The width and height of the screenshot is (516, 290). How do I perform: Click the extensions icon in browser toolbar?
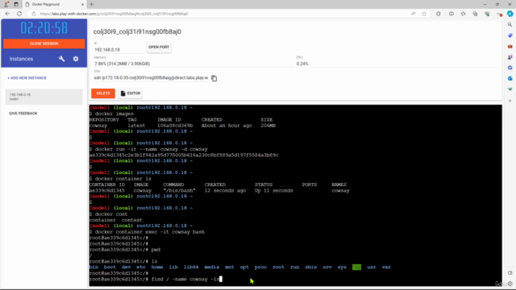439,14
